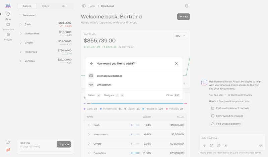Viewport: 268px width, 157px height.
Task: Click Dashboard breadcrumb
Action: (x=107, y=6)
